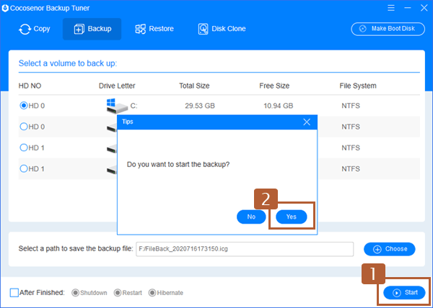Select the second HD 0 volume radio button
Screen dimensions: 433x308
24,127
